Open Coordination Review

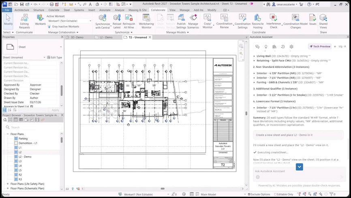224,22
